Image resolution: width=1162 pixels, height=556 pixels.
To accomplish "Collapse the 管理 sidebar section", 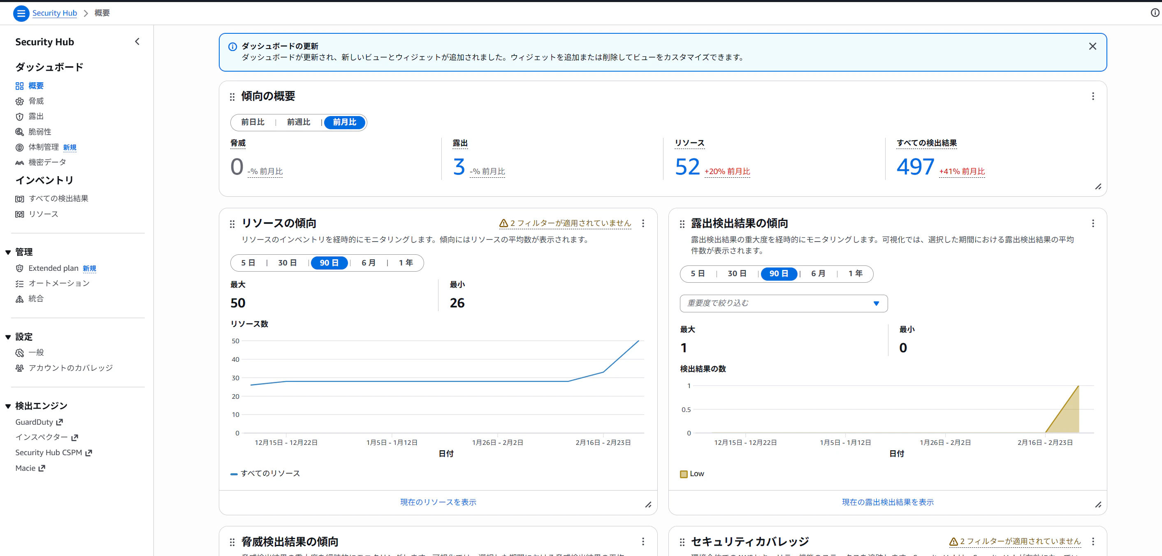I will (8, 252).
